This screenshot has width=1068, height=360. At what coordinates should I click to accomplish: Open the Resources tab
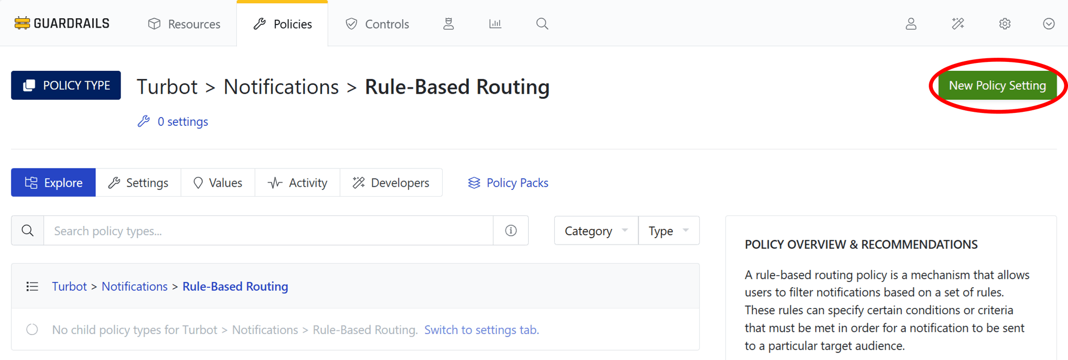pyautogui.click(x=184, y=24)
